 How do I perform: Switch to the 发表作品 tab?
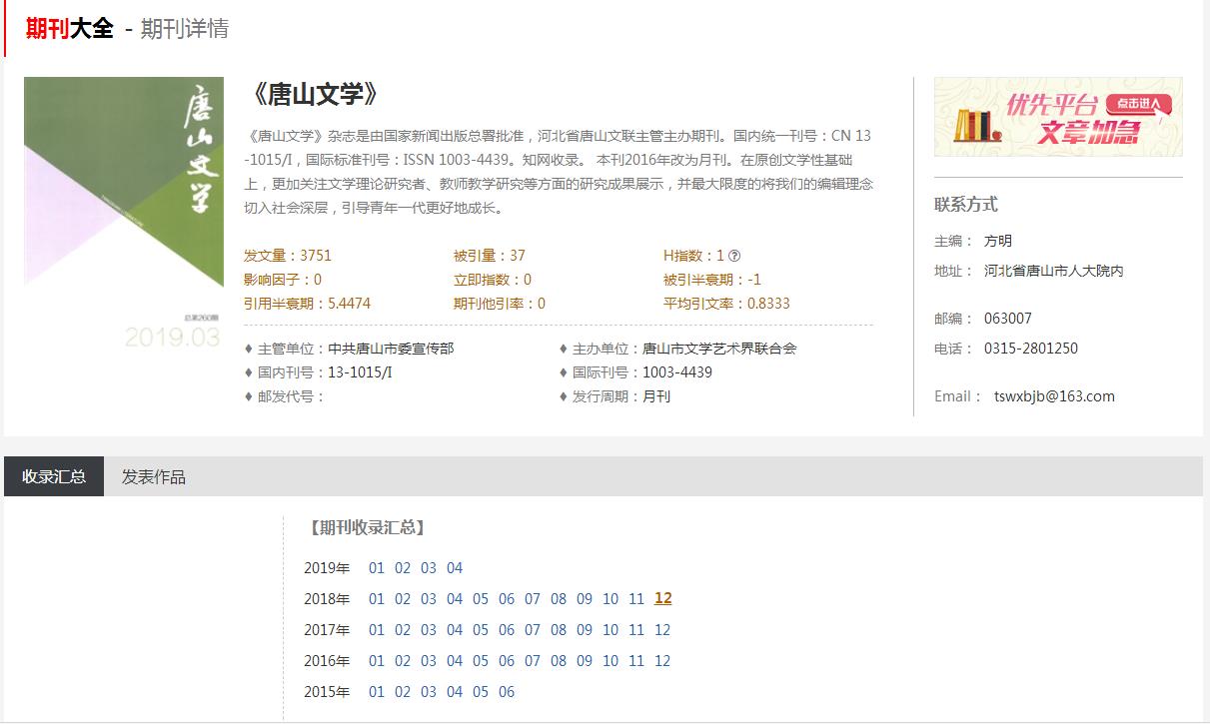(154, 476)
